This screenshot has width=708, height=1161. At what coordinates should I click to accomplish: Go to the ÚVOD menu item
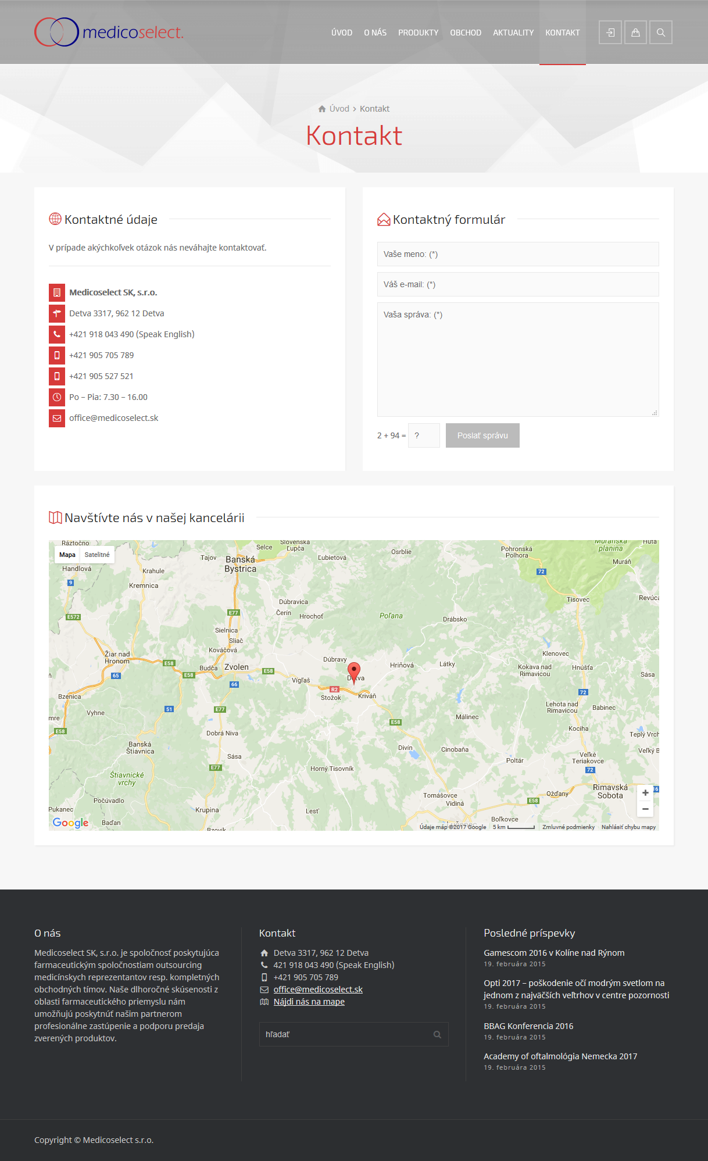pyautogui.click(x=342, y=33)
